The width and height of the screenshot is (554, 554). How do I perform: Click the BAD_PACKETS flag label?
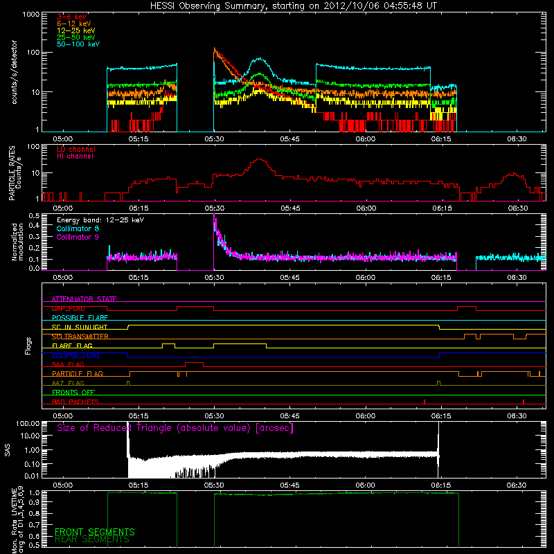coord(75,402)
